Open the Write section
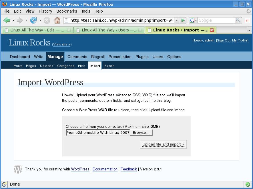253x189 pixels. click(39, 57)
